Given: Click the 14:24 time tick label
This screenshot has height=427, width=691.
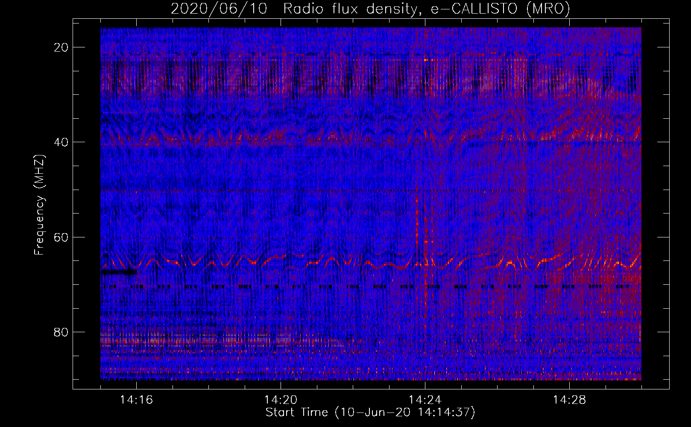Looking at the screenshot, I should [x=425, y=400].
